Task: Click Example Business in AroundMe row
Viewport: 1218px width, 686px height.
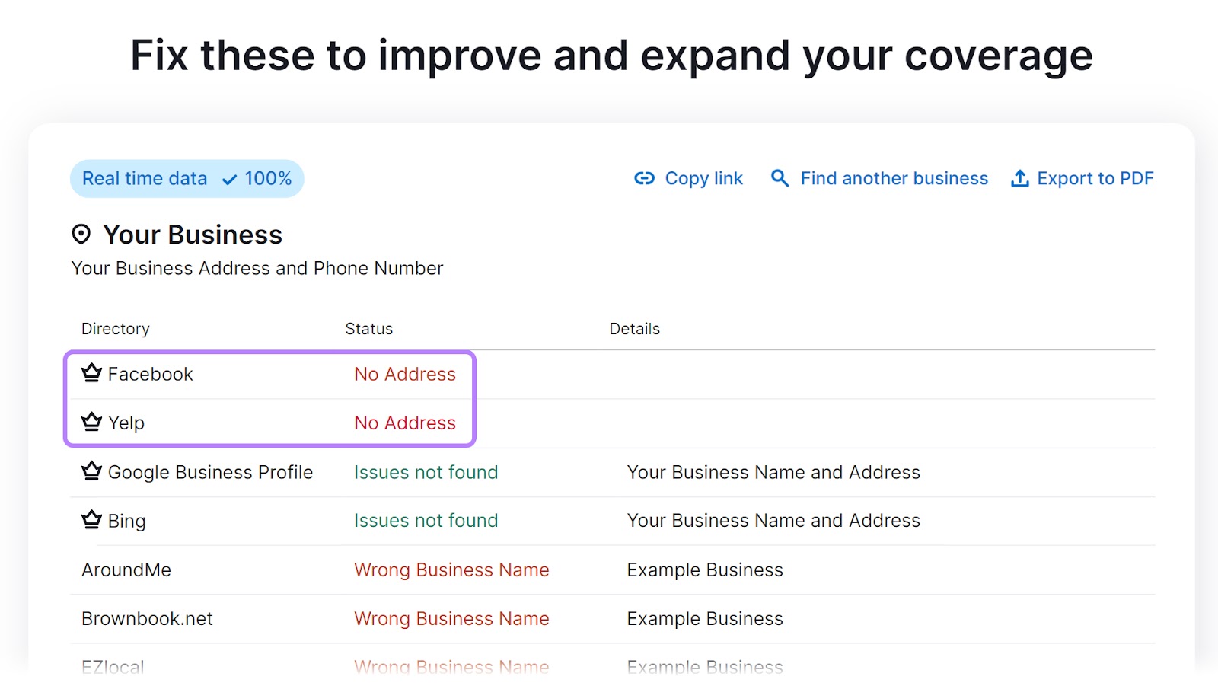Action: [x=705, y=570]
